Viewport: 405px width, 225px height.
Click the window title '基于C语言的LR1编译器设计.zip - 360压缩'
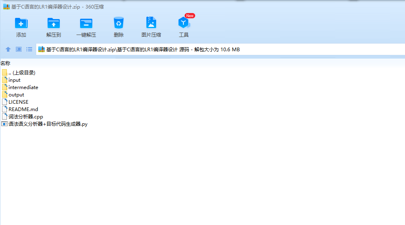57,7
